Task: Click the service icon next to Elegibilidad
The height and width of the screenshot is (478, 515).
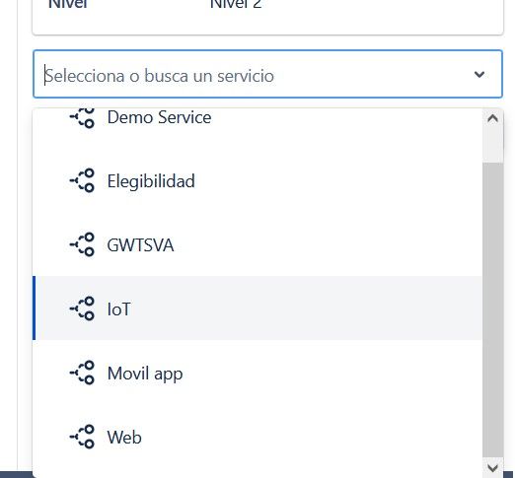Action: pyautogui.click(x=82, y=180)
